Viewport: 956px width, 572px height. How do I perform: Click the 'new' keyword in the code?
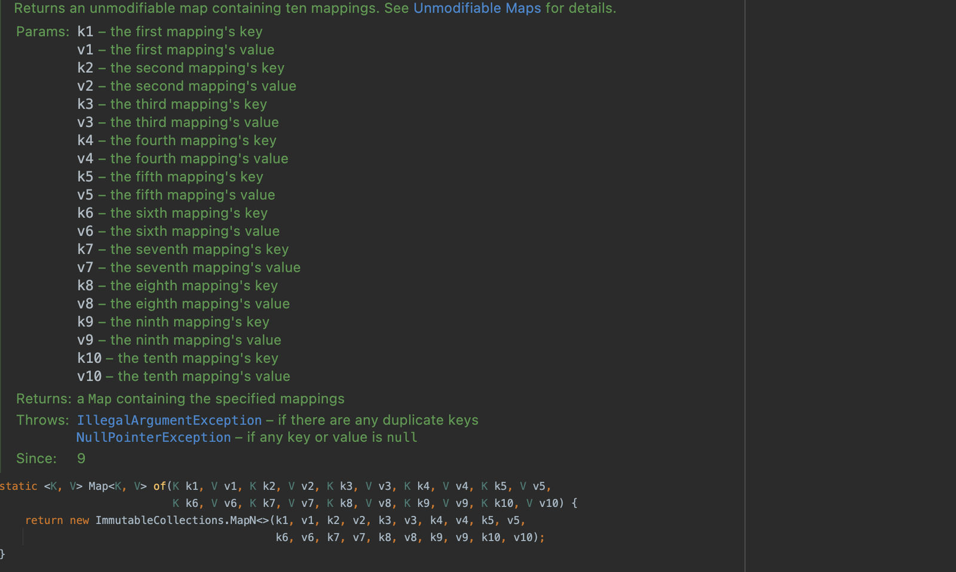[x=79, y=521]
